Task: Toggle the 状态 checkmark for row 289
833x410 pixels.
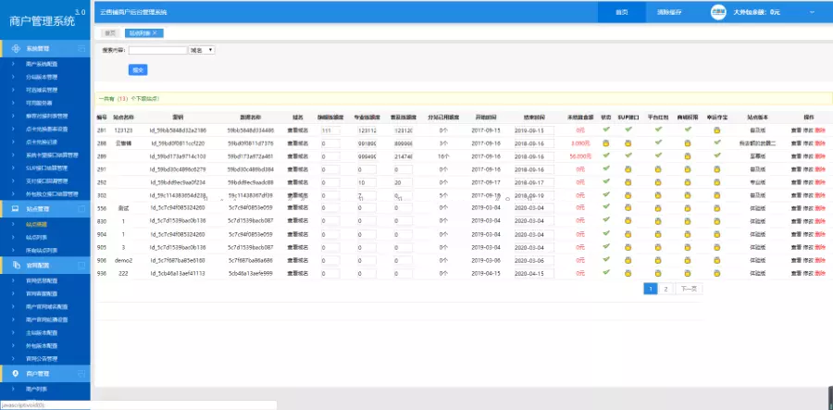Action: (606, 155)
